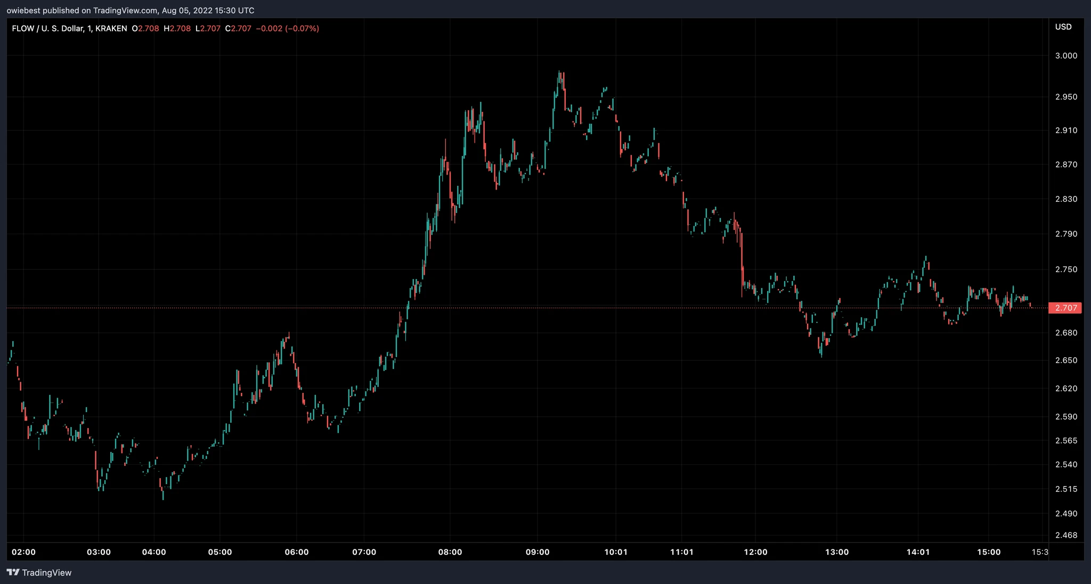Click the open price value O2.708
1091x584 pixels.
[x=145, y=29]
